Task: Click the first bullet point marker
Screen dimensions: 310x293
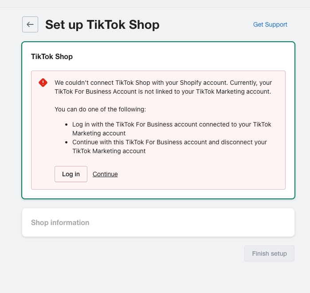Action: tap(67, 125)
